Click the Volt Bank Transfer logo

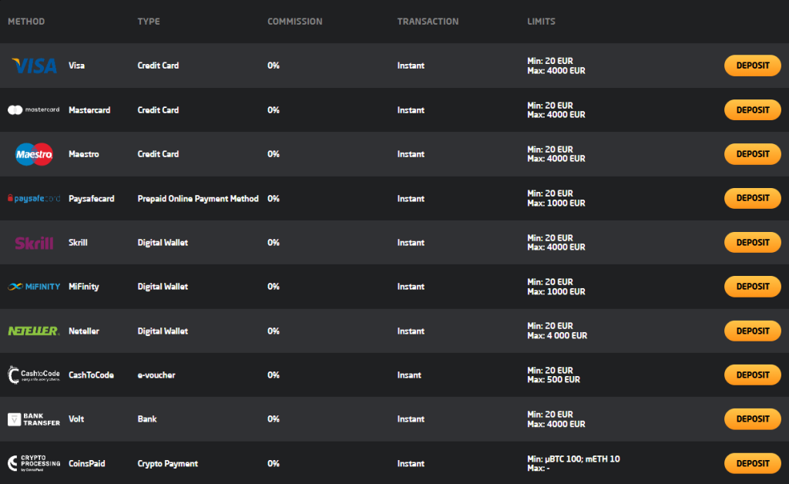(34, 419)
